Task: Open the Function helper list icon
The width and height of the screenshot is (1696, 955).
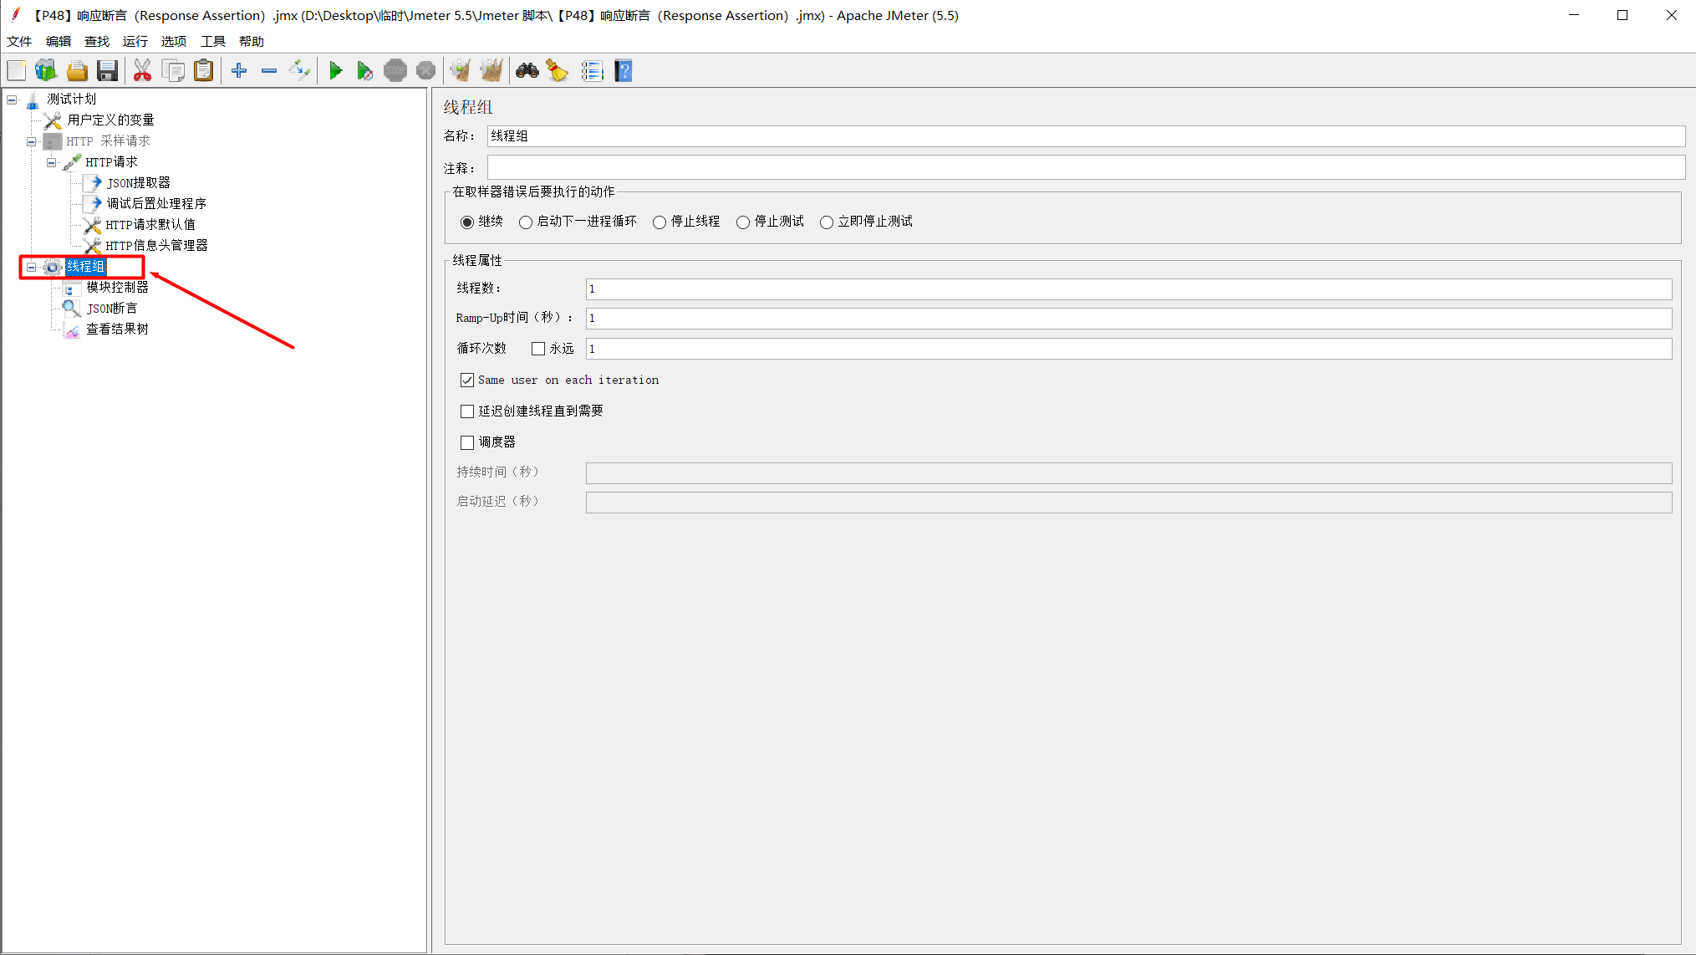Action: (x=592, y=71)
